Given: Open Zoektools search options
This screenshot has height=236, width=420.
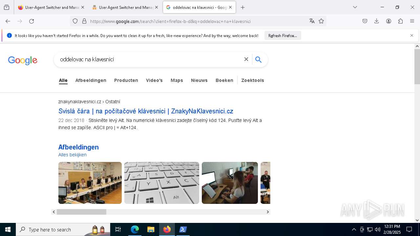Looking at the screenshot, I should 253,80.
